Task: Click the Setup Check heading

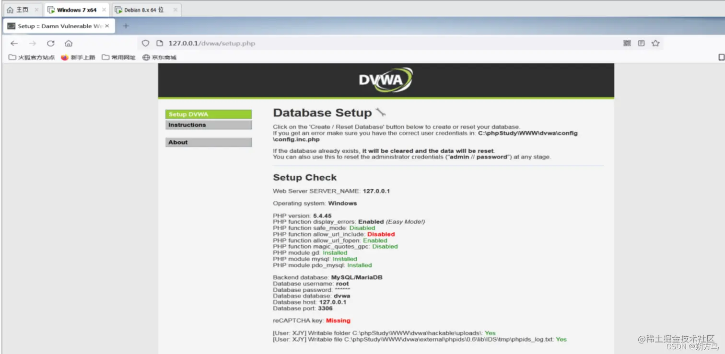Action: 305,177
